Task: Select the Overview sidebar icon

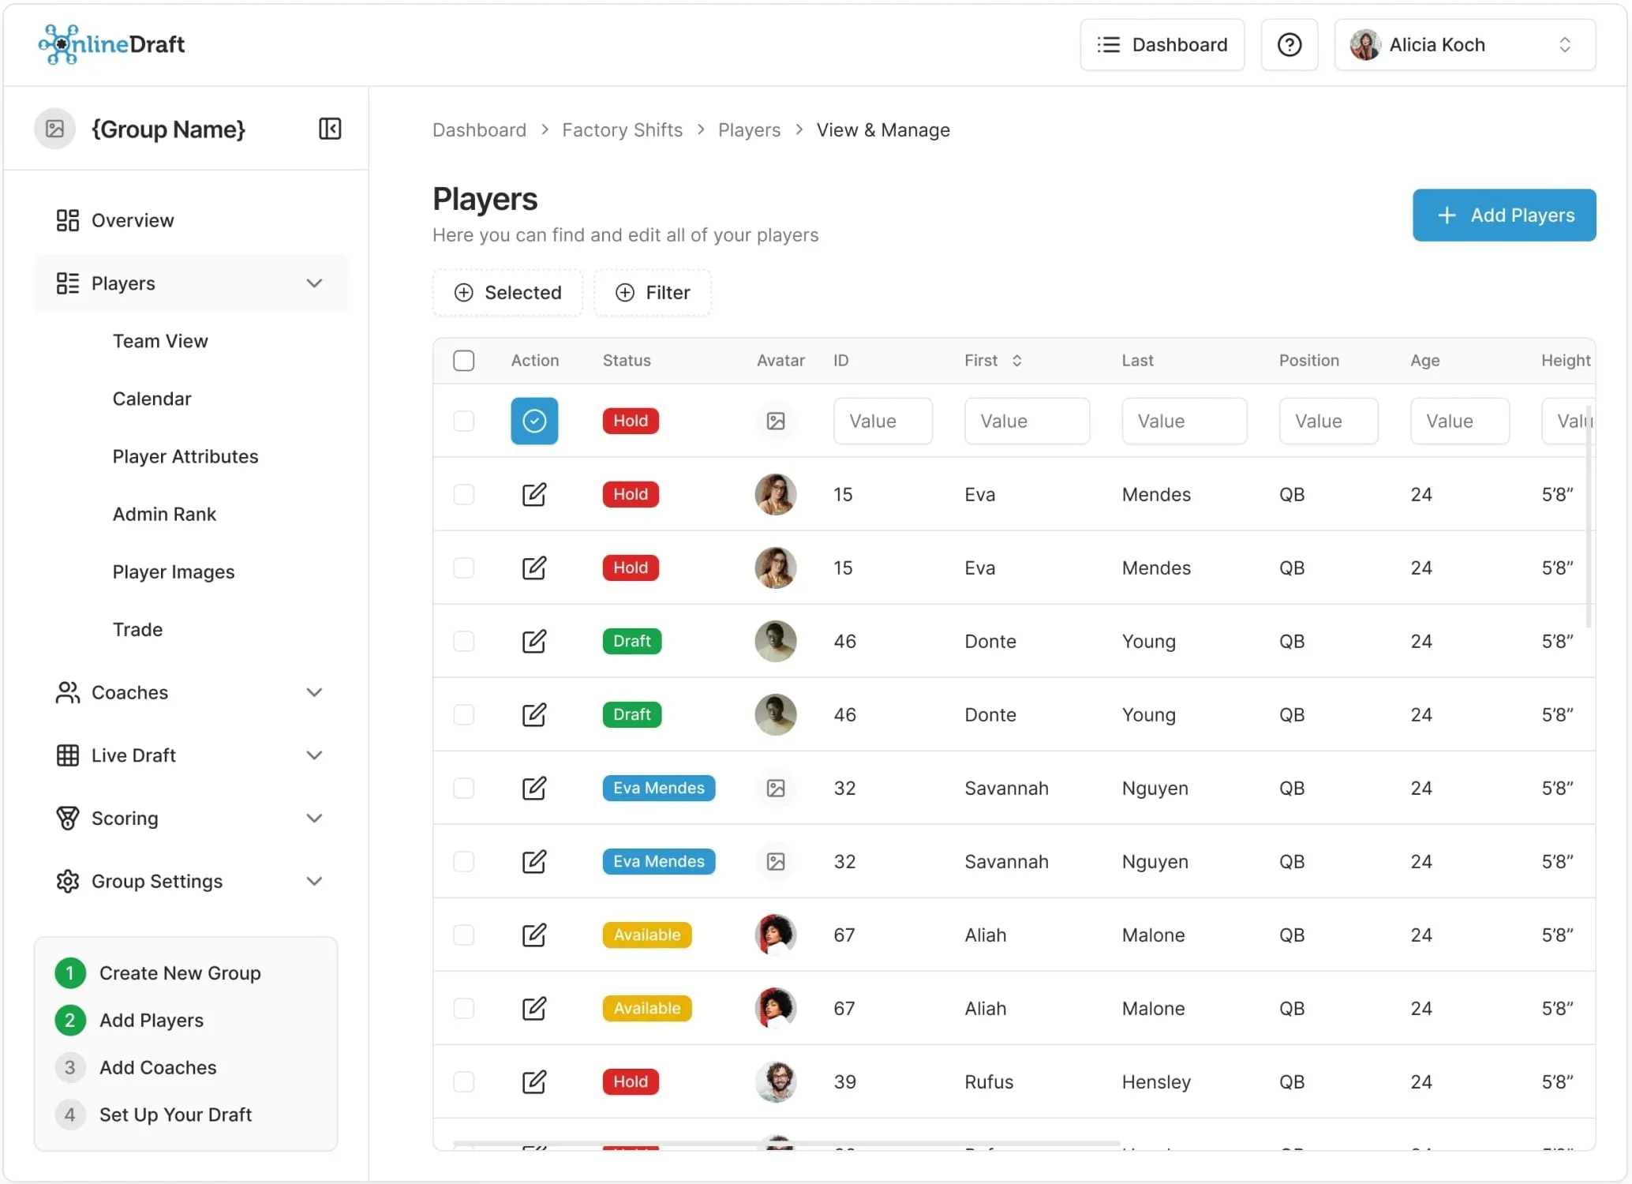Action: (x=67, y=220)
